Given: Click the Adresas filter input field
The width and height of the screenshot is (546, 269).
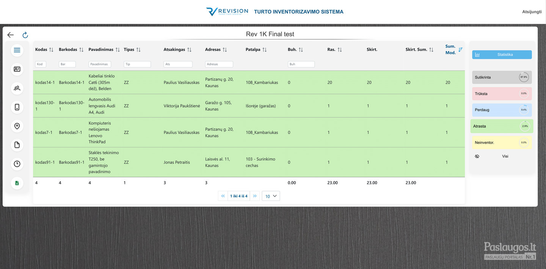Looking at the screenshot, I should point(219,64).
